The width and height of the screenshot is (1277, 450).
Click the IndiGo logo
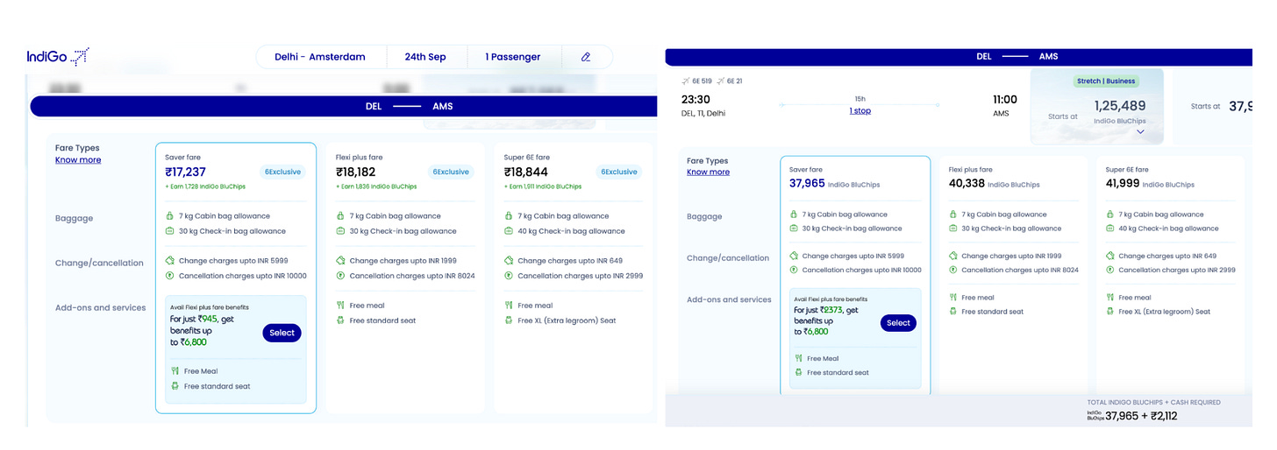58,57
